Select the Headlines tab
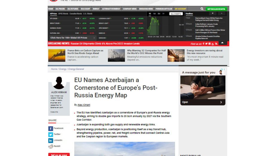Screen dimensions: 277x156 (189, 14)
